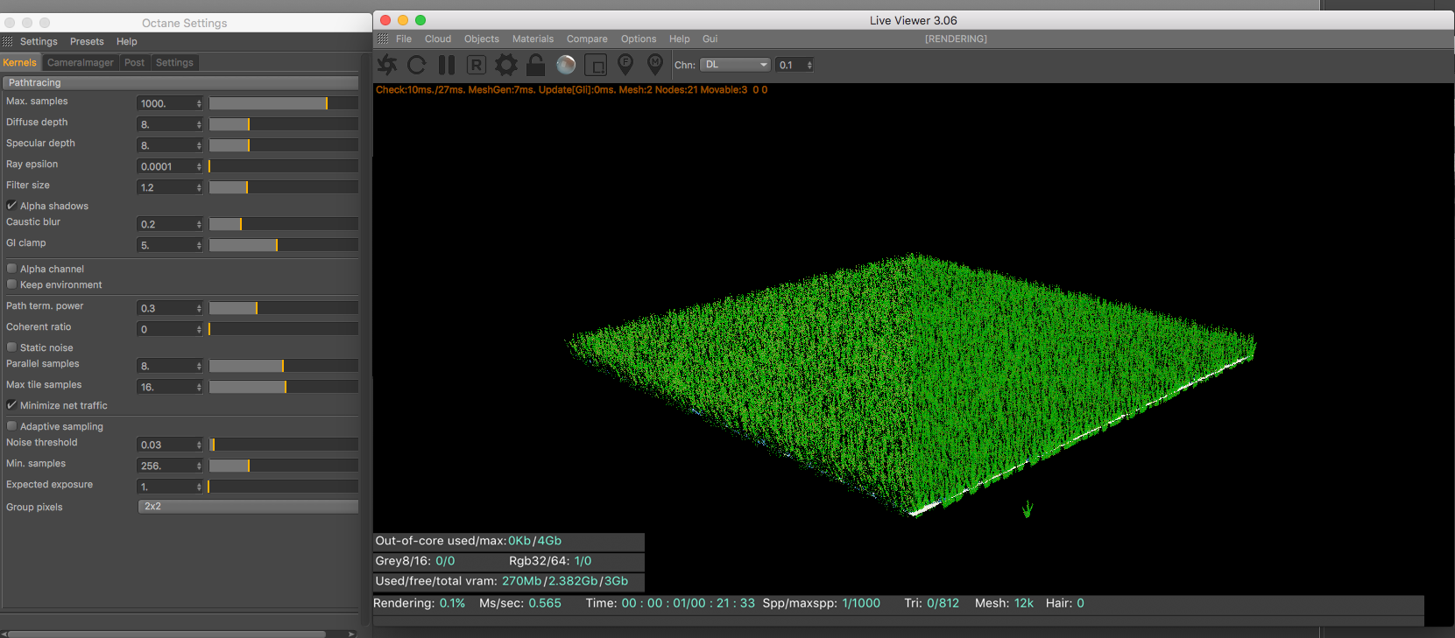Adjust the Caustic blur slider
The image size is (1455, 638).
283,224
